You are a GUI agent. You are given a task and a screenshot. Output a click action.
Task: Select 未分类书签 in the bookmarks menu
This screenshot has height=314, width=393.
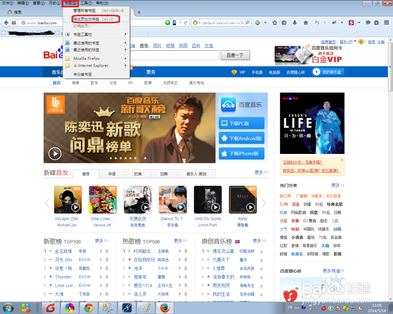97,74
